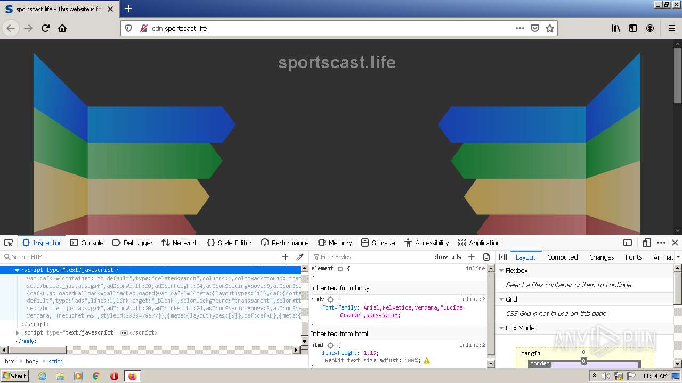Collapse the Grid section
This screenshot has height=383, width=682.
coord(501,299)
